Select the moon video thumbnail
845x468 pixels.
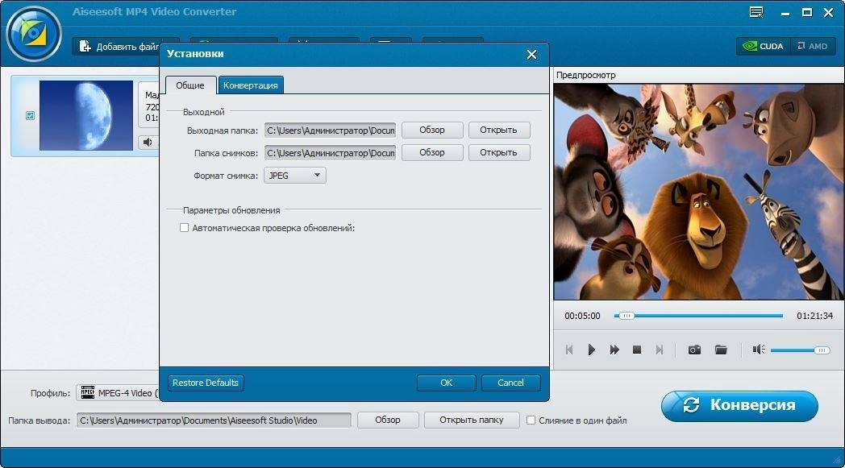(86, 115)
